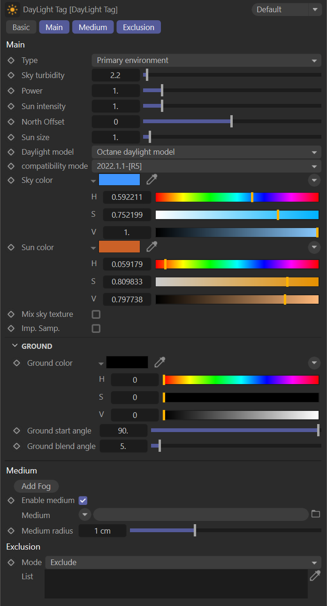Viewport: 327px width, 606px height.
Task: Open the Default preset dropdown at top
Action: 286,9
